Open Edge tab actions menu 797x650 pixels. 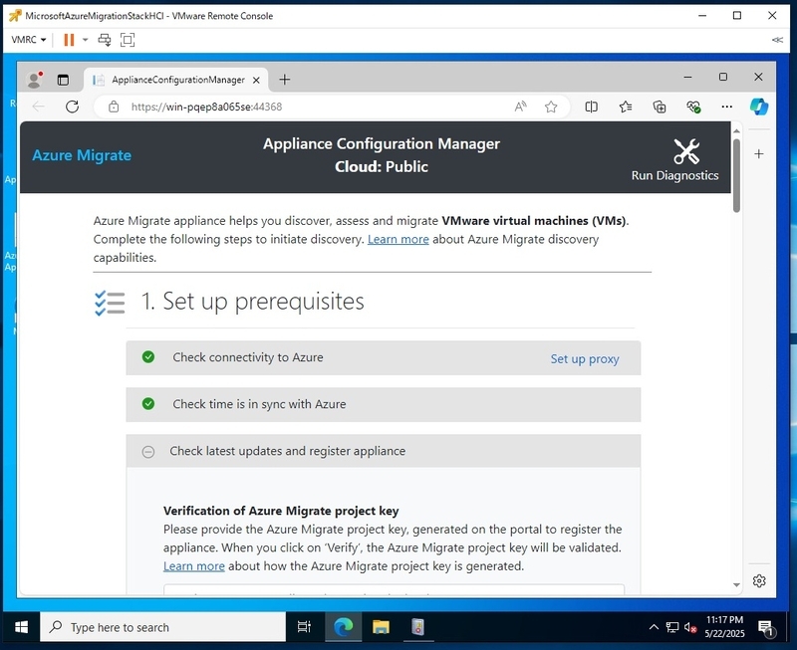[x=63, y=80]
